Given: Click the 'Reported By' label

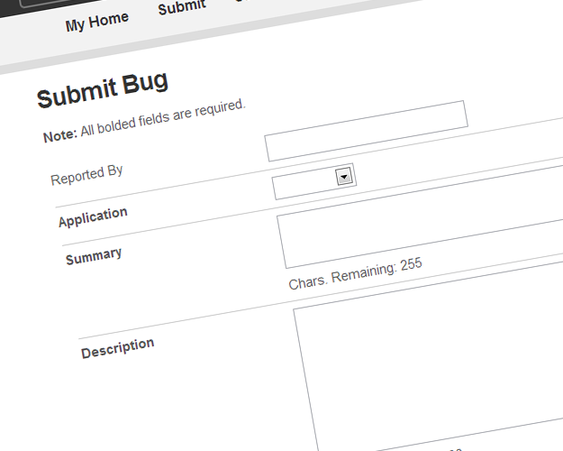Looking at the screenshot, I should [x=86, y=175].
